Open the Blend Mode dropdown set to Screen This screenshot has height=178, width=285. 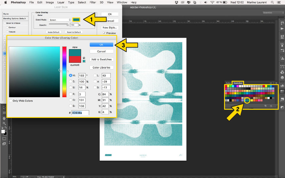(x=60, y=20)
